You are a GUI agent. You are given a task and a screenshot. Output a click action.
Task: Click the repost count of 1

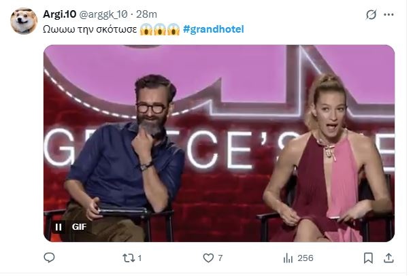pyautogui.click(x=139, y=258)
